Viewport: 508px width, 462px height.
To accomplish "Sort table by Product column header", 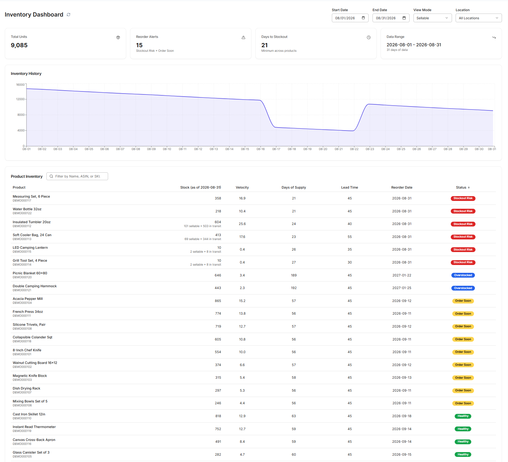I will (19, 187).
